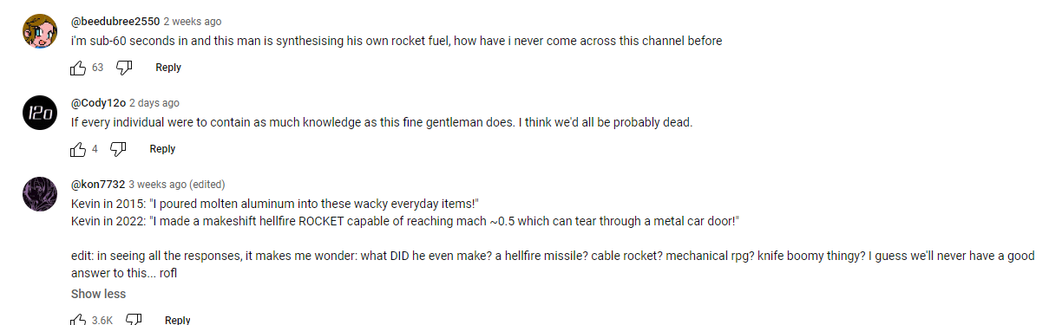Like @Cody12o's comment with thumbs up
This screenshot has width=1062, height=325.
(x=78, y=149)
